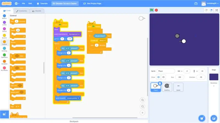The width and height of the screenshot is (220, 123).
Task: Zoom out the code workspace
Action: [142, 106]
